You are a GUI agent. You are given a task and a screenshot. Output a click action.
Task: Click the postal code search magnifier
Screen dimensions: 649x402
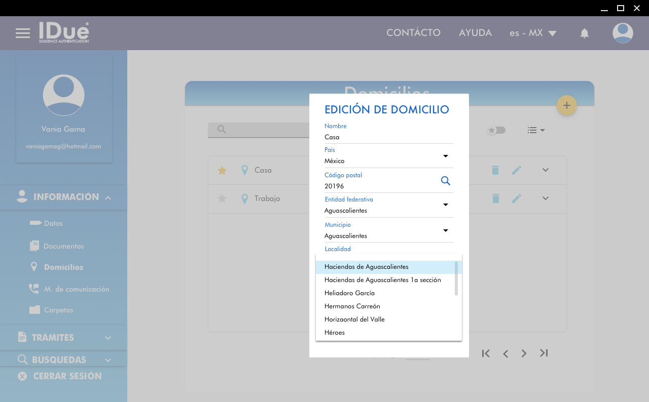click(x=445, y=181)
